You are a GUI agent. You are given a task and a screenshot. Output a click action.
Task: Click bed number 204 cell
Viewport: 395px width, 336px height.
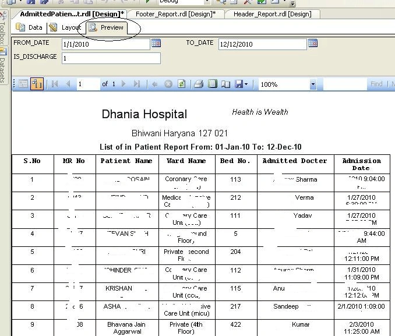[236, 255]
